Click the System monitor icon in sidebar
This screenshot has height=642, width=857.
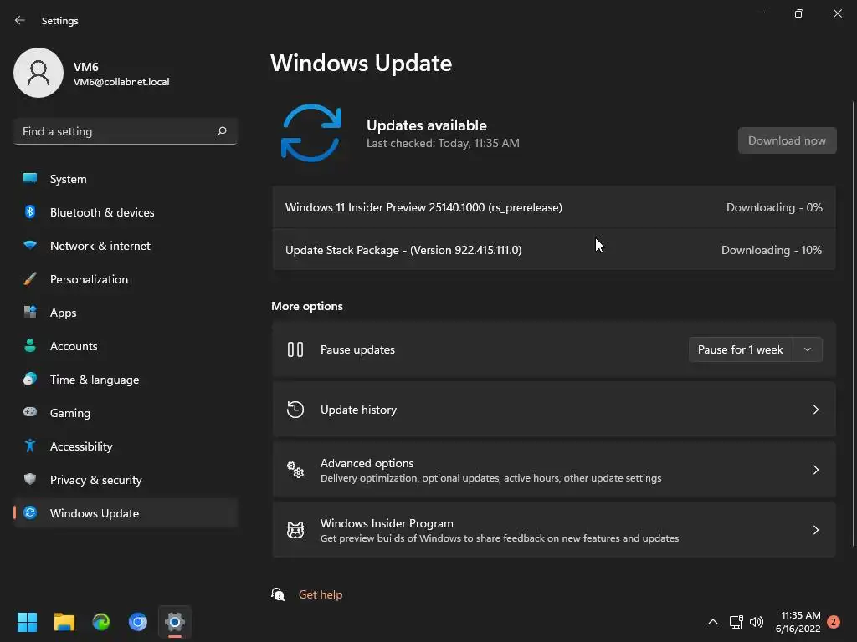coord(30,179)
